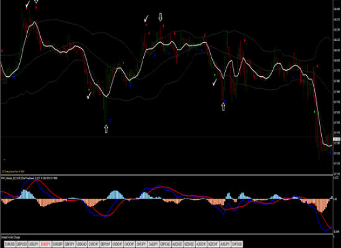Choose the NZDUSD symbol button
This screenshot has height=248, width=341.
coord(190,244)
